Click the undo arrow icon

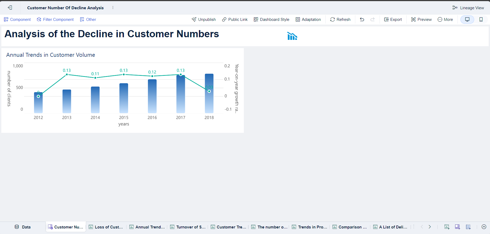(362, 20)
